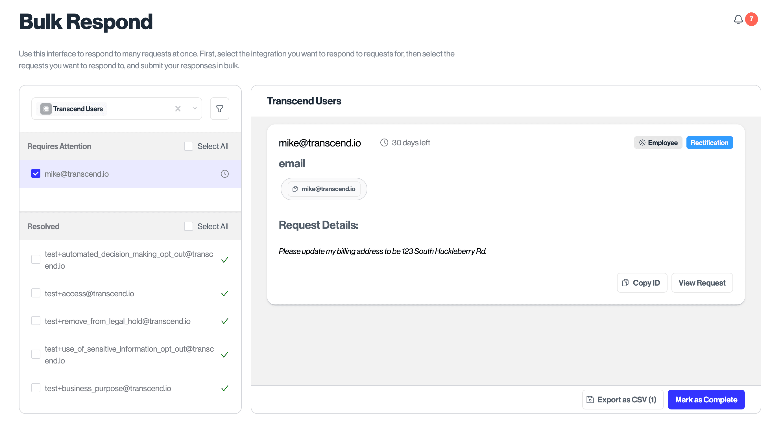
Task: Uncheck the mike@transcend.io checkbox
Action: point(36,174)
